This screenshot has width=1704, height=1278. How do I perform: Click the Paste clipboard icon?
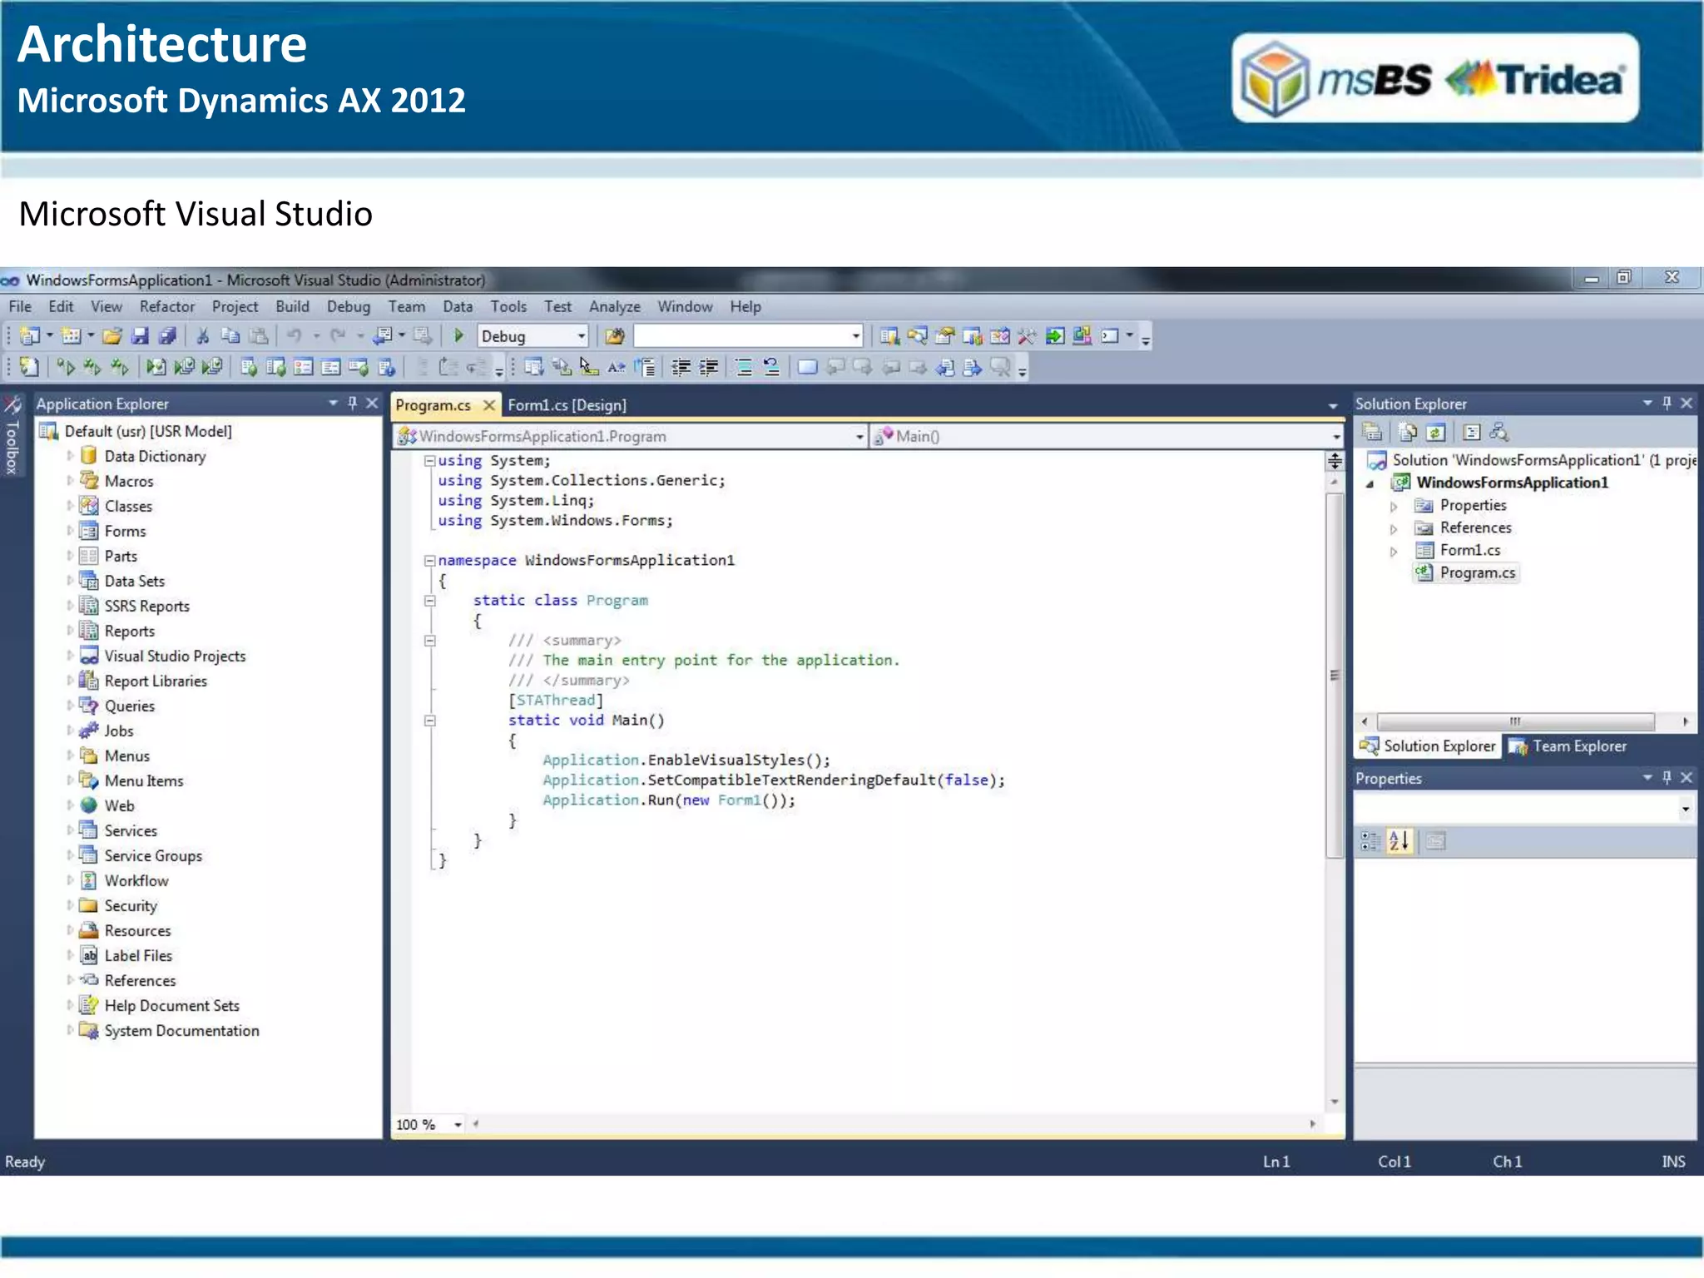pyautogui.click(x=259, y=336)
